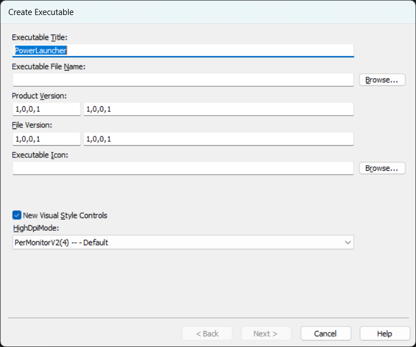Click the Create Executable title bar
Viewport: 416px width, 347px height.
[208, 12]
